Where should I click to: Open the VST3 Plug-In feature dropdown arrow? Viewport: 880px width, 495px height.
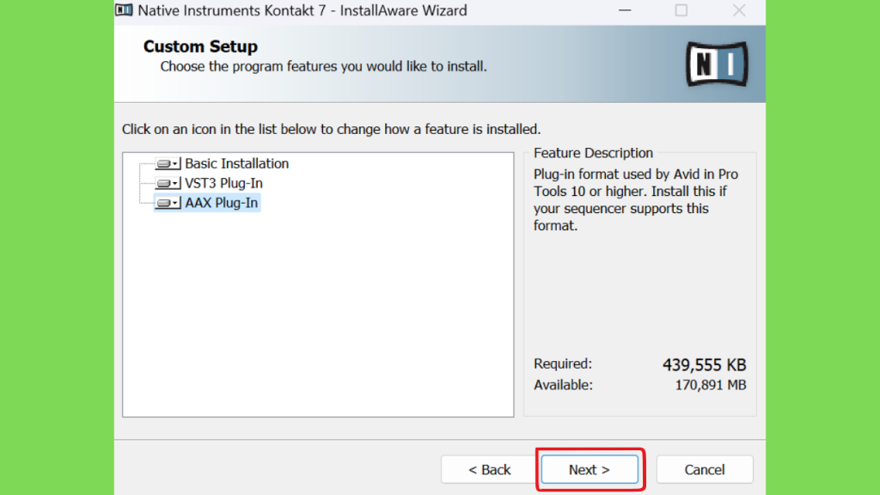click(x=175, y=183)
